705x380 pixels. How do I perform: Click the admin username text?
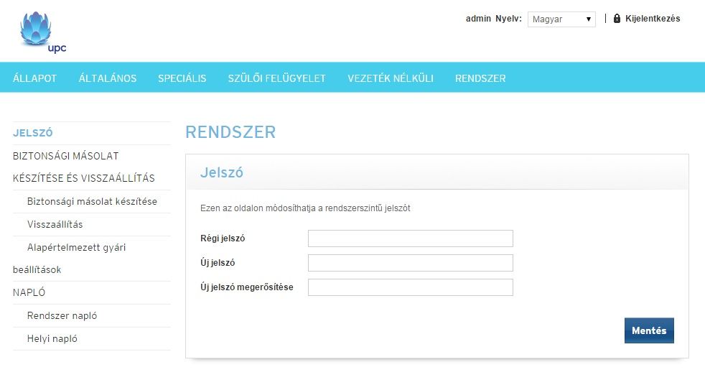(478, 19)
